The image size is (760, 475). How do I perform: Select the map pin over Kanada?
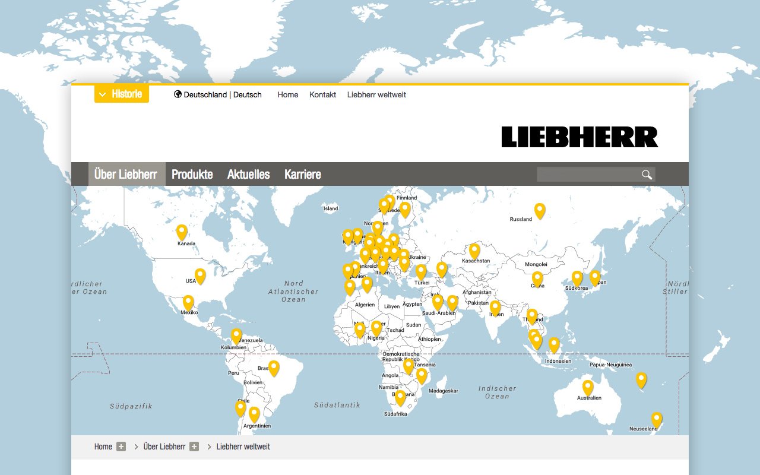(182, 232)
